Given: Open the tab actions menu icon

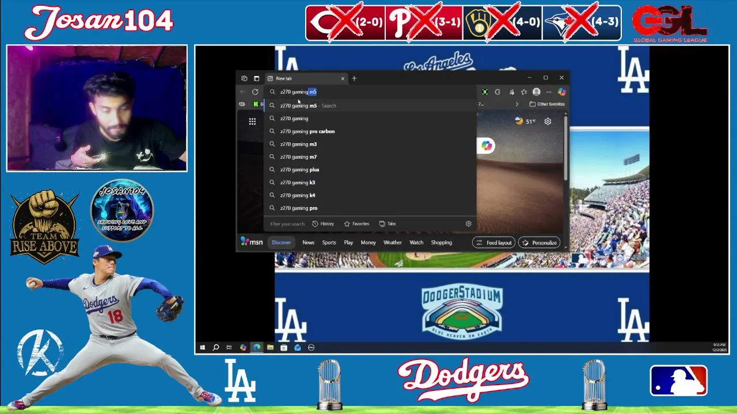Looking at the screenshot, I should (x=257, y=78).
